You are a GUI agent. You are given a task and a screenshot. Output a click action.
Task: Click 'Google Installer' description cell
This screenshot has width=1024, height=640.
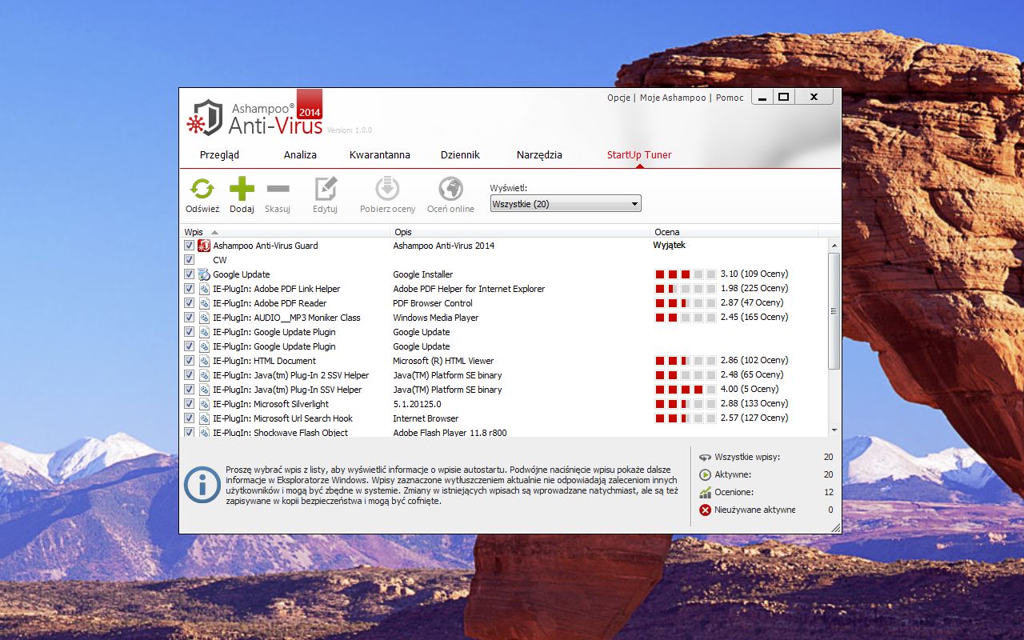coord(423,274)
